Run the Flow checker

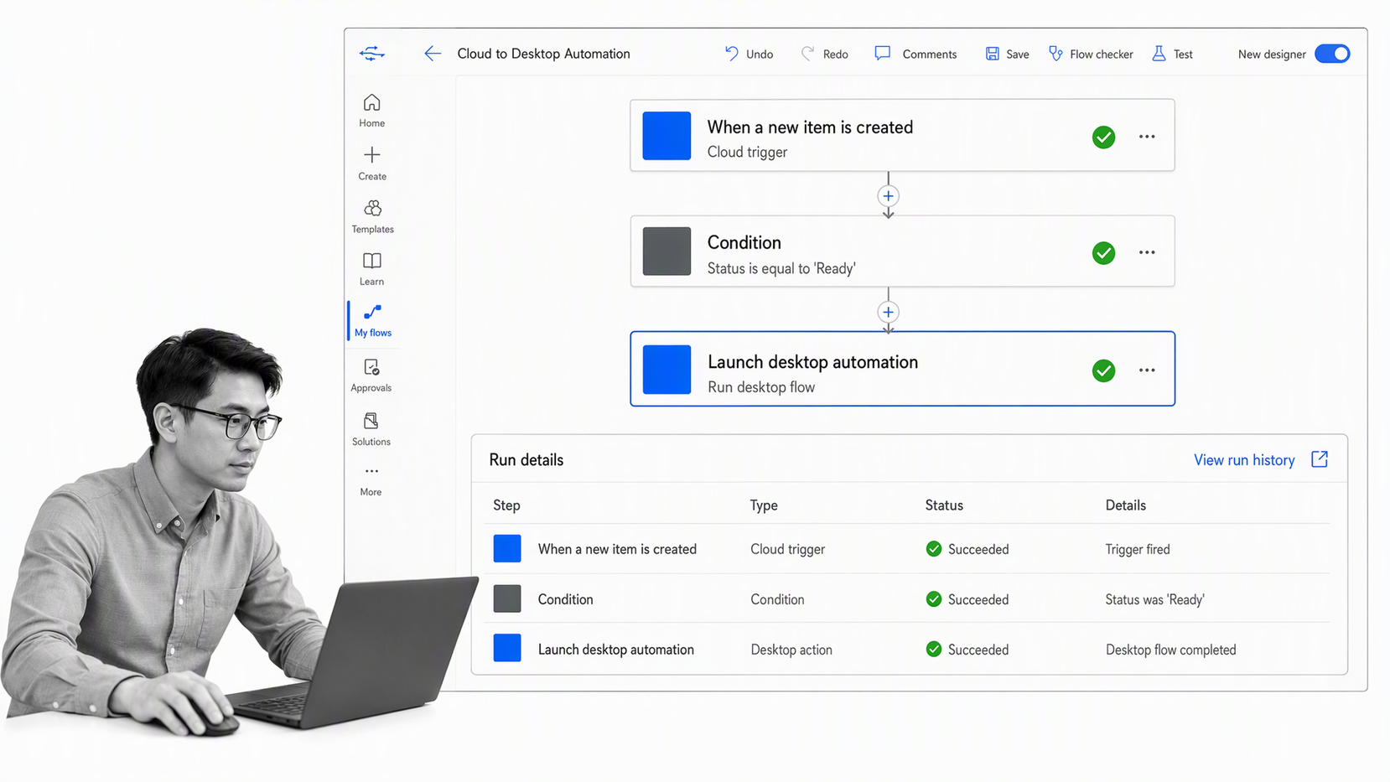click(1091, 54)
